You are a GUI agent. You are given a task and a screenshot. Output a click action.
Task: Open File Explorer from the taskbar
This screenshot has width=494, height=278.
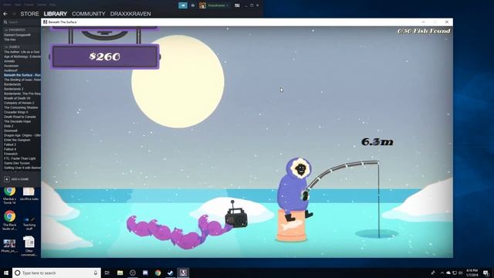coord(120,273)
